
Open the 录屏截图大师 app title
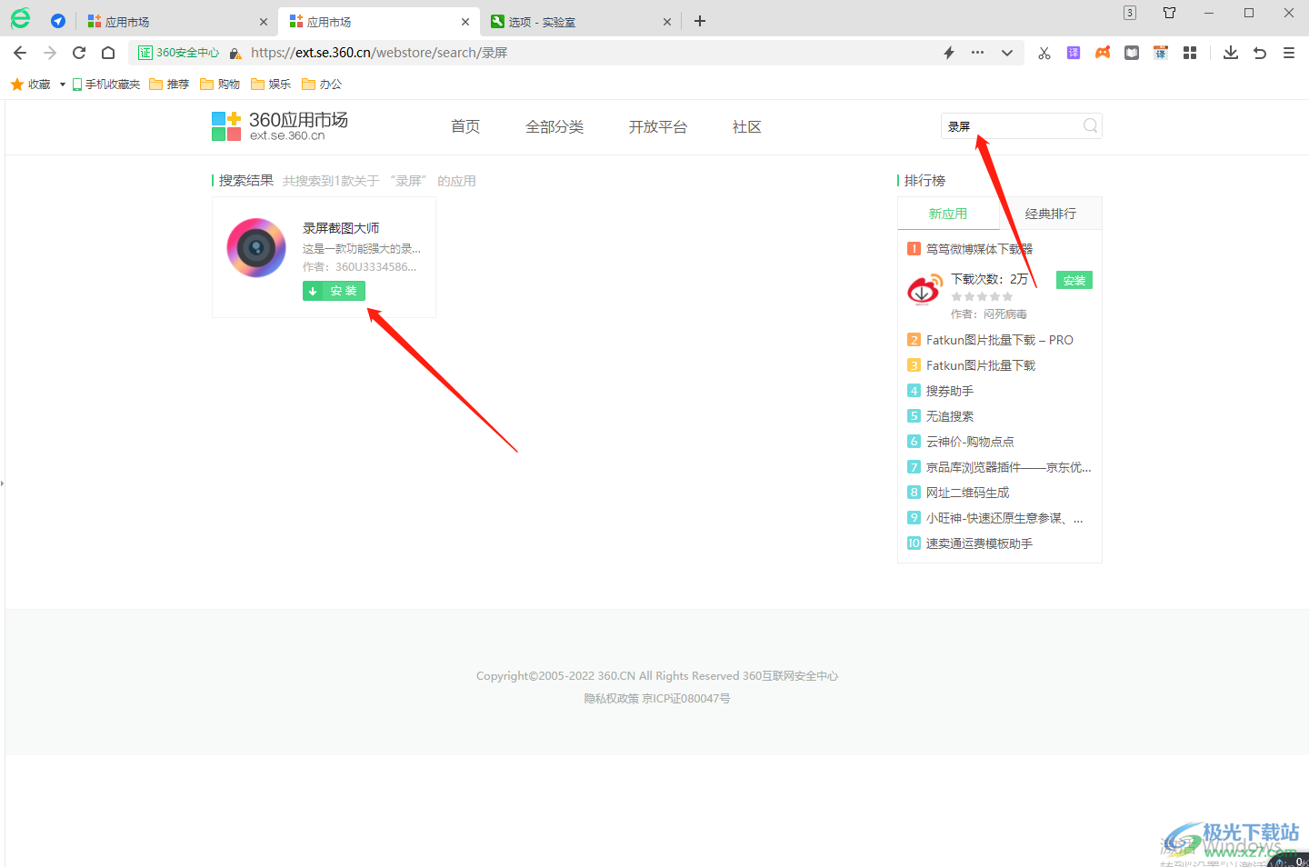[341, 228]
